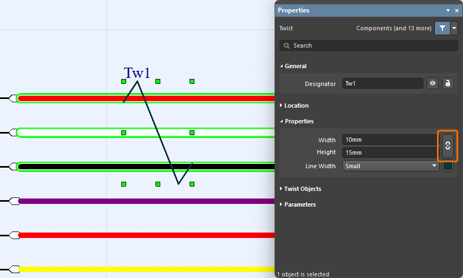This screenshot has height=278, width=463.
Task: Expand the Location section
Action: pos(294,105)
